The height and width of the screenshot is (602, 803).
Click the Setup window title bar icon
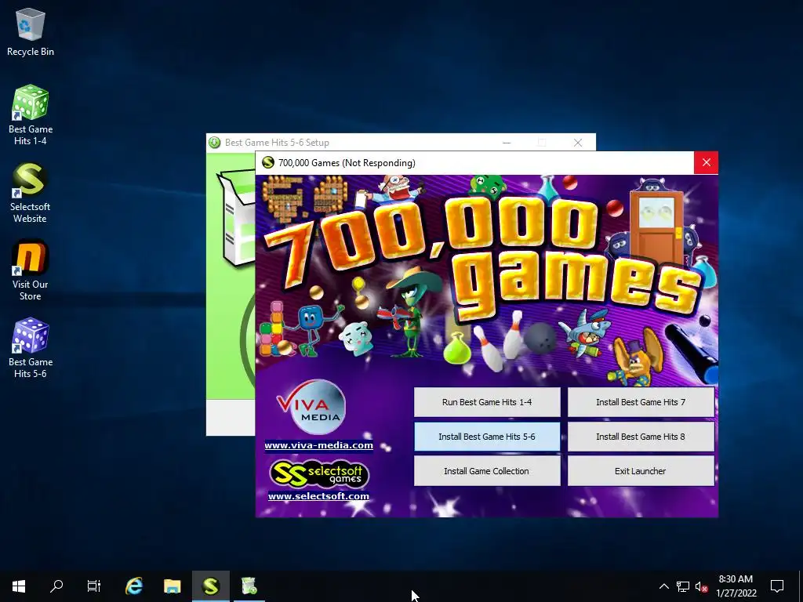pos(215,143)
